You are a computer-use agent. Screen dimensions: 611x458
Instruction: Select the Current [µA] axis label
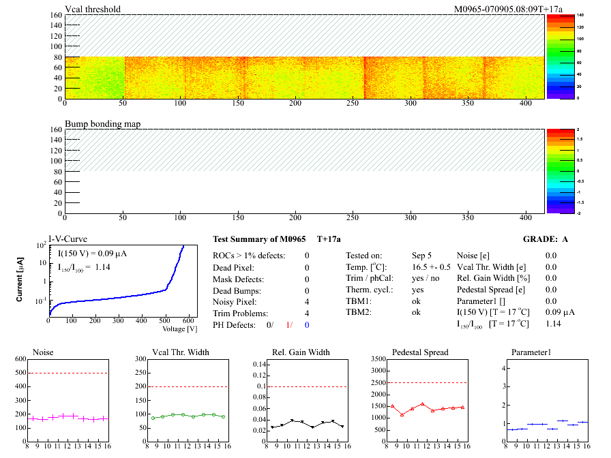(x=20, y=279)
